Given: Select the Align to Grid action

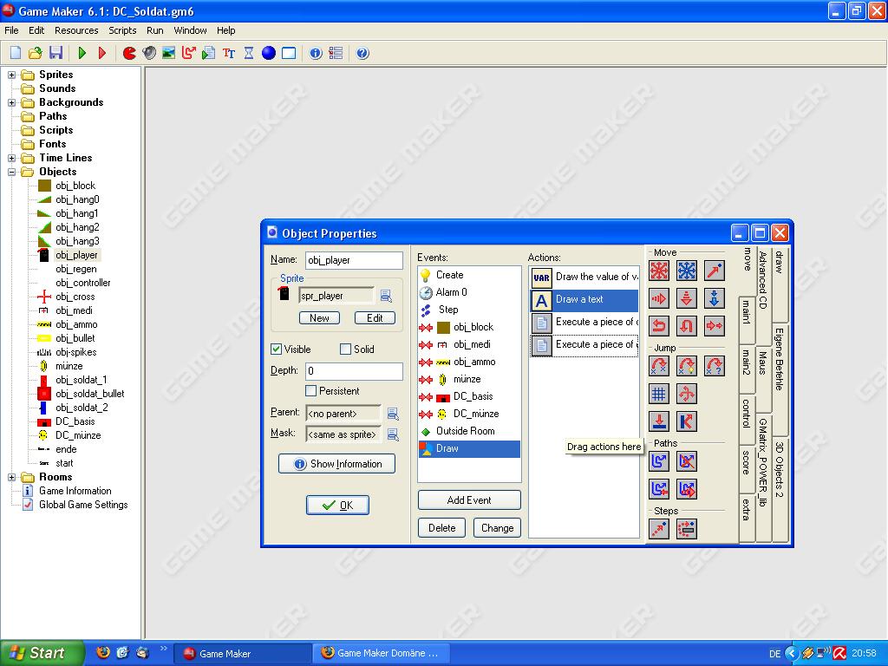Looking at the screenshot, I should tap(659, 394).
